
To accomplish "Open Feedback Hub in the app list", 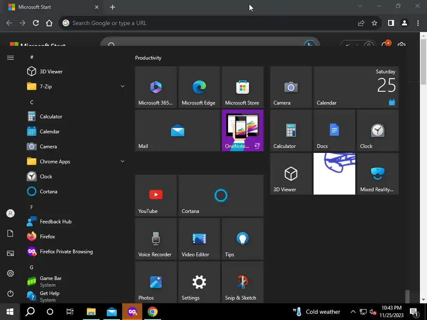I will (76, 222).
